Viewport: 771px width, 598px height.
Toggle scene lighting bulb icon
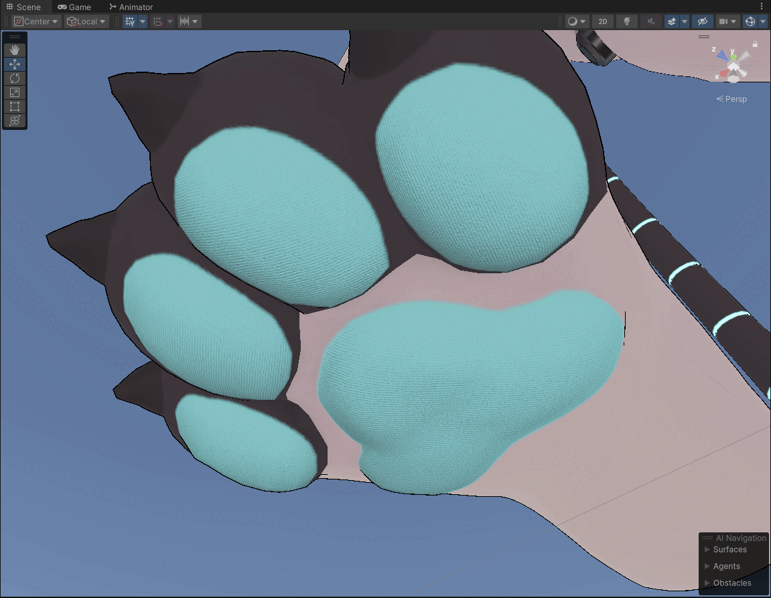click(627, 21)
